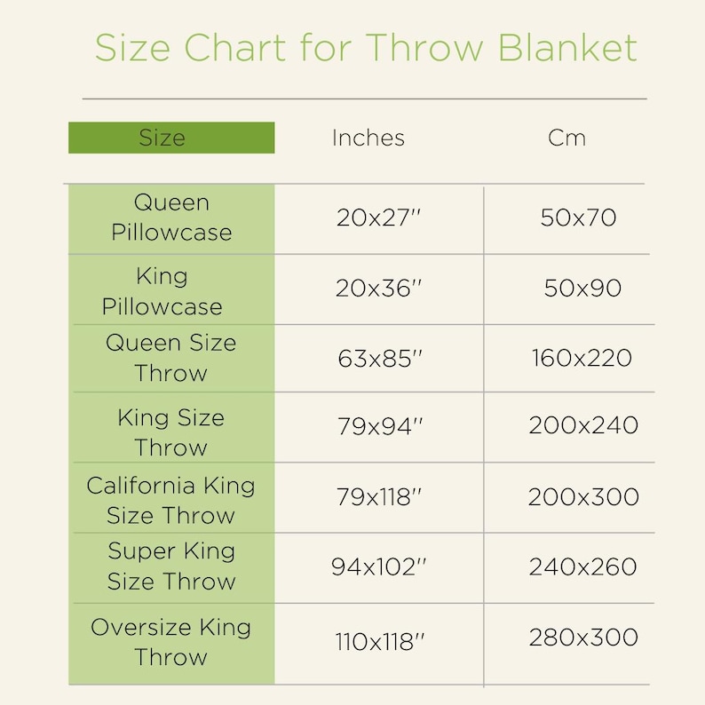Select the Inches column header
Screen dimensions: 705x705
[x=368, y=138]
